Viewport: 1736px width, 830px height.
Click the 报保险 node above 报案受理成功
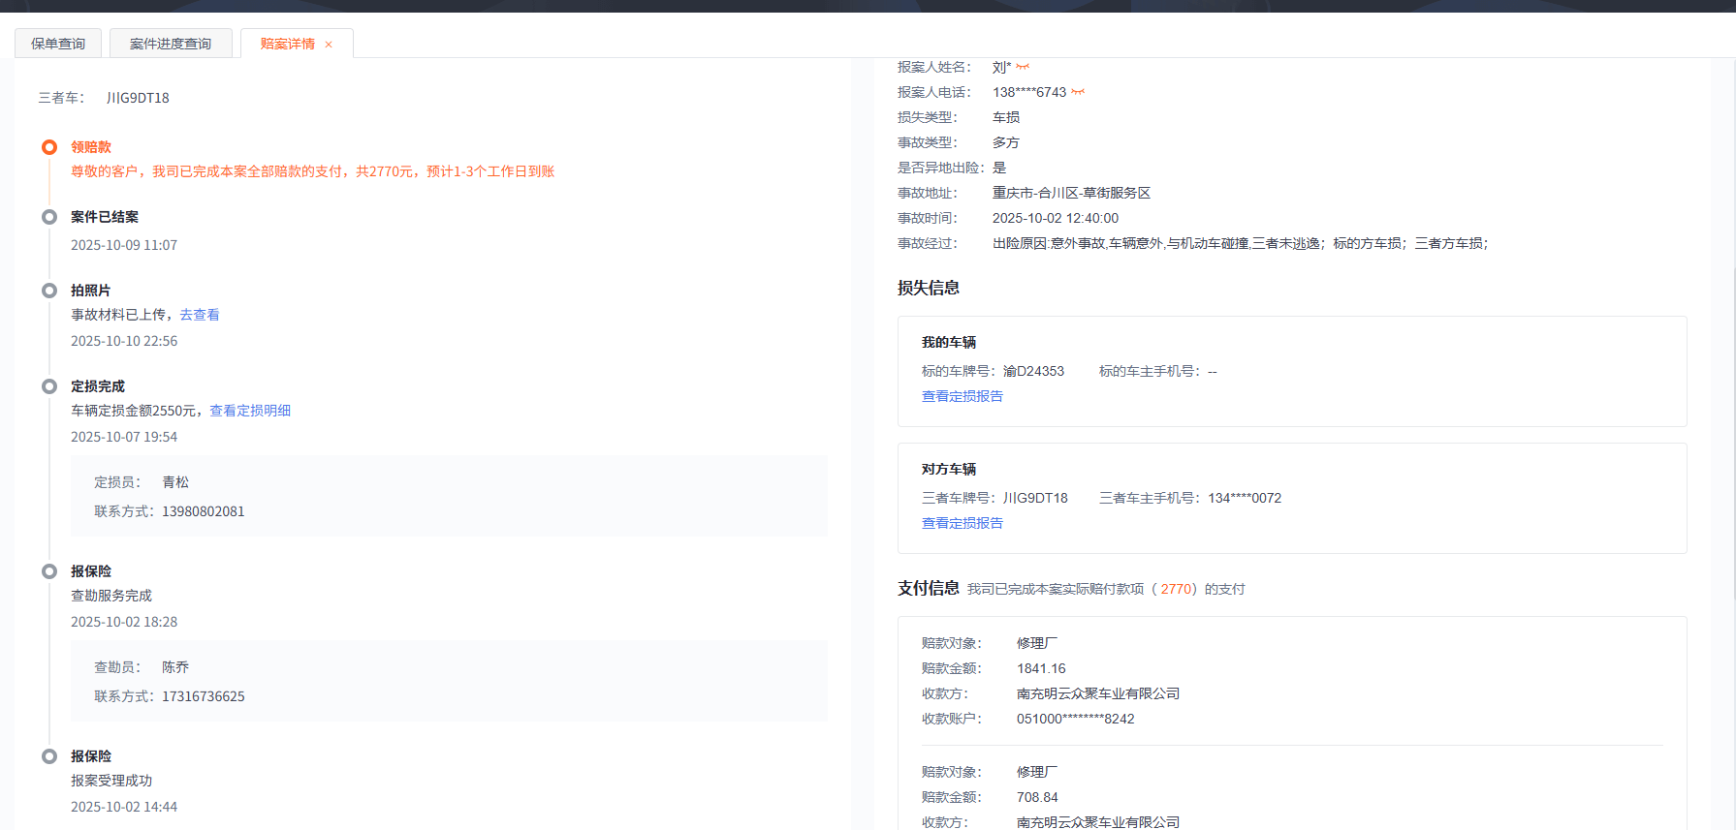click(49, 756)
